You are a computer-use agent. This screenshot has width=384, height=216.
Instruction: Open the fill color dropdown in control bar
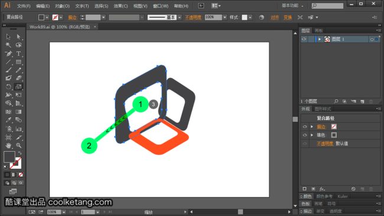tap(47, 17)
